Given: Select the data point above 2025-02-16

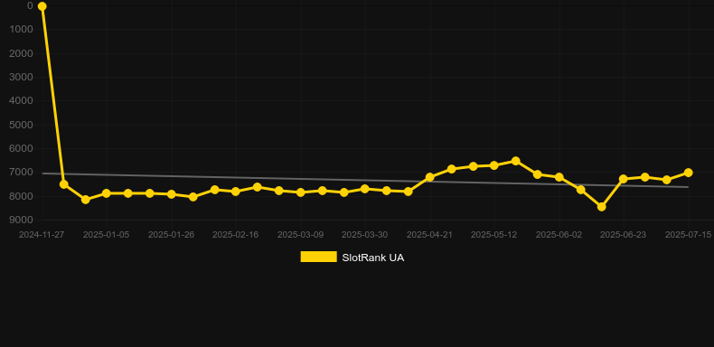Looking at the screenshot, I should [235, 192].
